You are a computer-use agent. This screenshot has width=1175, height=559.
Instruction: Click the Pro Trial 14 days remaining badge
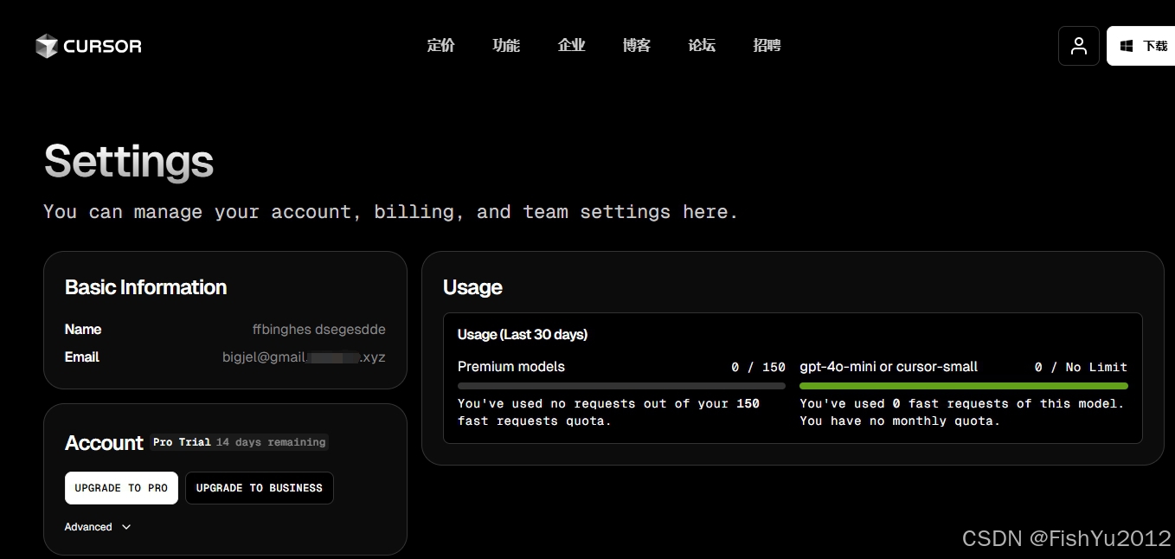click(x=240, y=442)
